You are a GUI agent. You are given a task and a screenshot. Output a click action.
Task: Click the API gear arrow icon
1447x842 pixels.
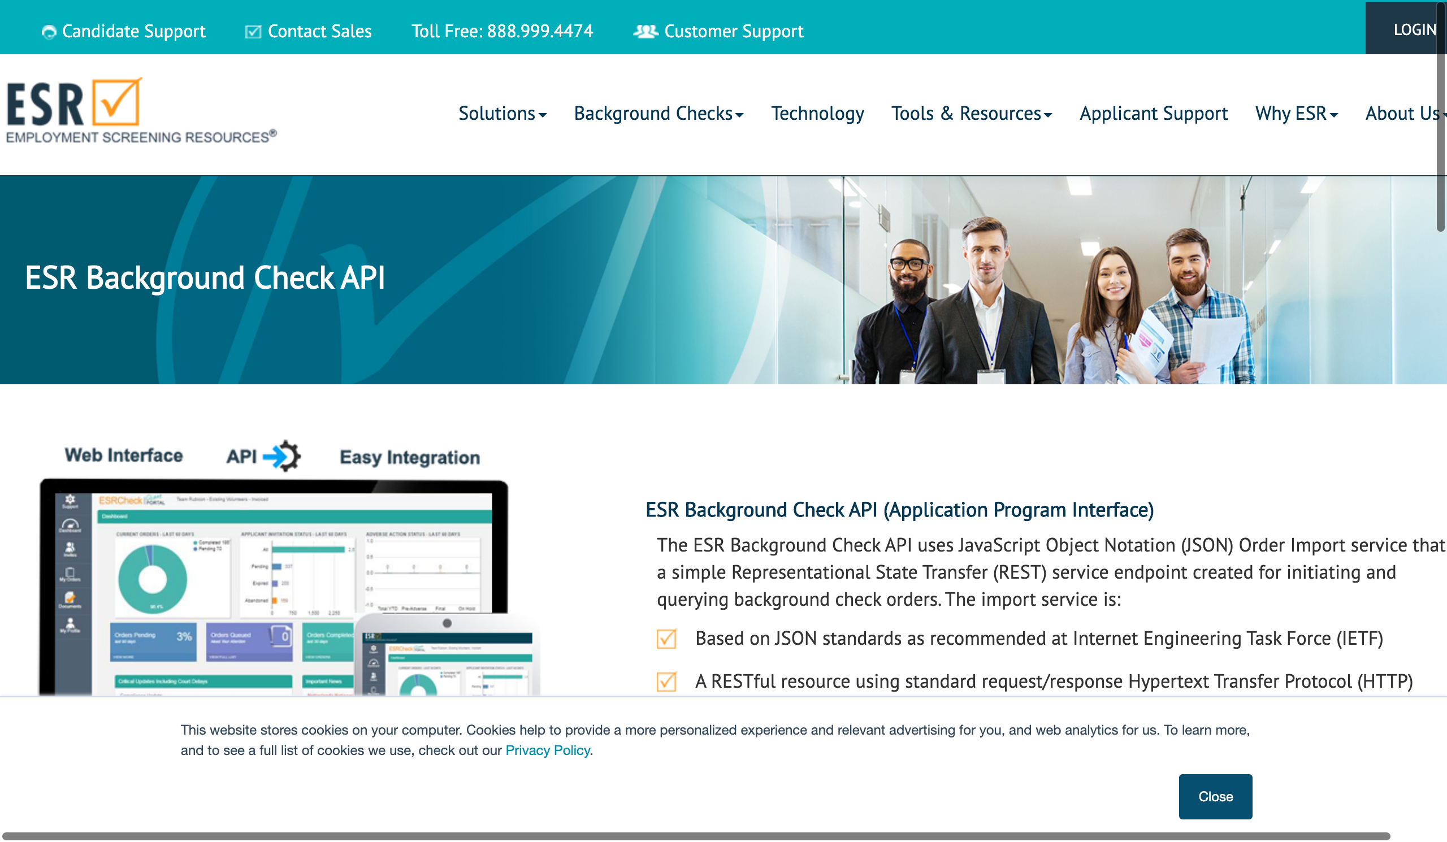281,456
